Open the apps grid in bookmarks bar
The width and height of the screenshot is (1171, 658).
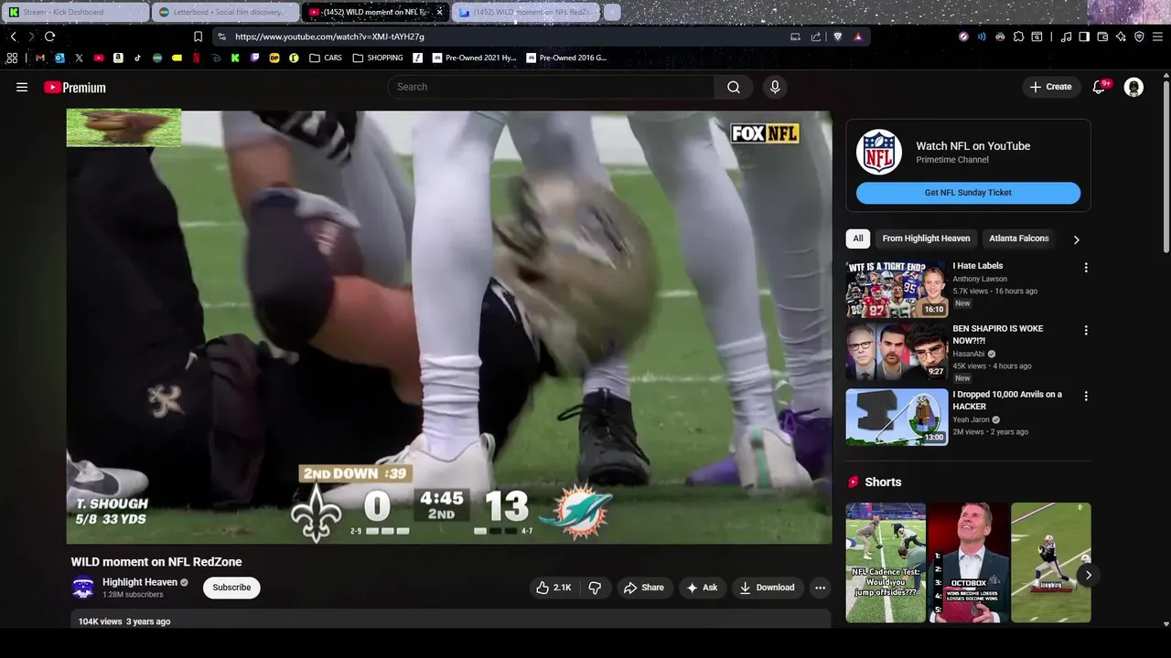(12, 58)
